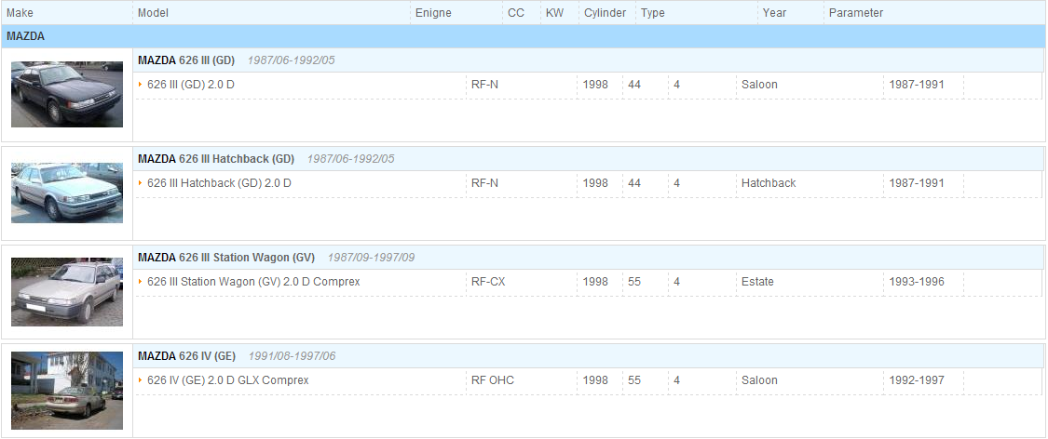This screenshot has width=1048, height=439.
Task: Click the arrow before 626 III Station Wagon 2.0 D Comprex
Action: point(141,282)
